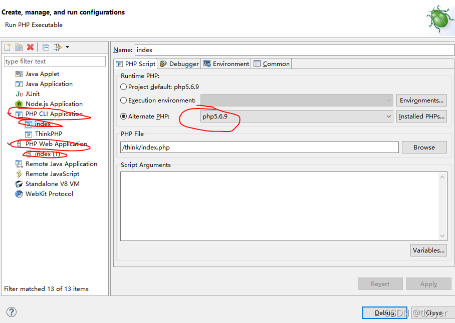
Task: Select WebKit Protocol entry
Action: pos(49,194)
